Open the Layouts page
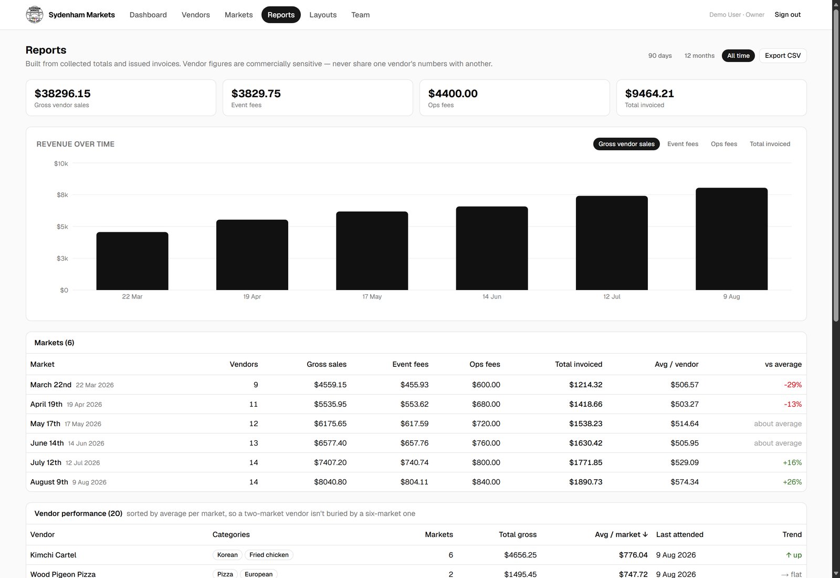Screen dimensions: 840x578 click(x=323, y=15)
